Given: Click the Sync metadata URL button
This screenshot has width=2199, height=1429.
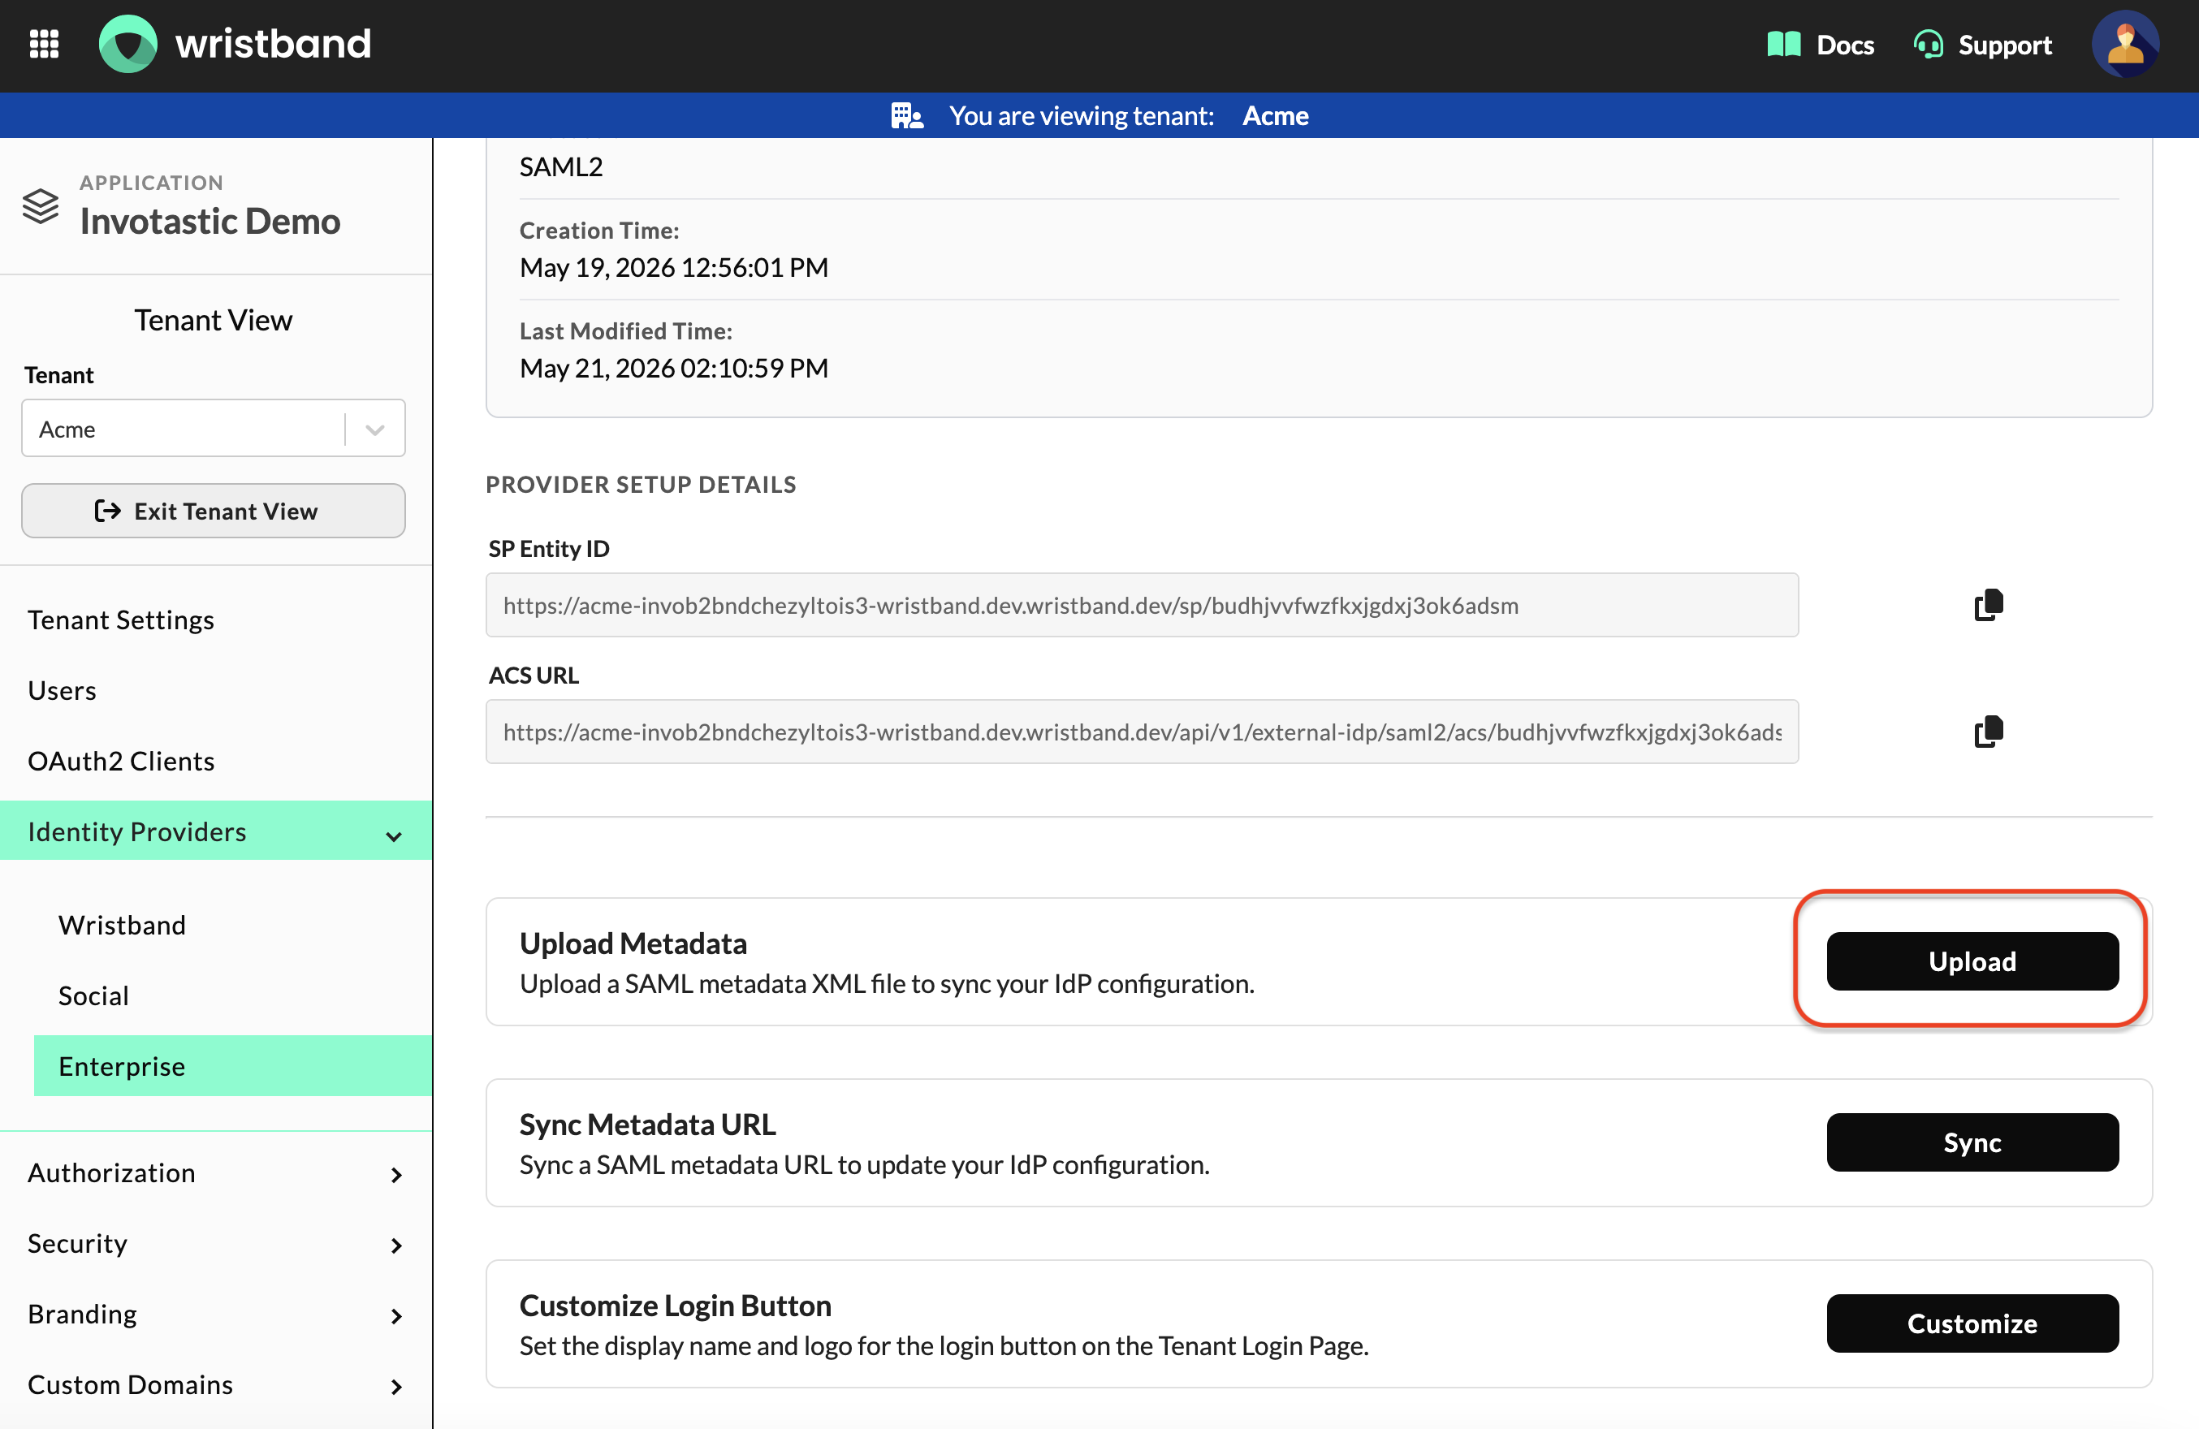Looking at the screenshot, I should (1972, 1142).
